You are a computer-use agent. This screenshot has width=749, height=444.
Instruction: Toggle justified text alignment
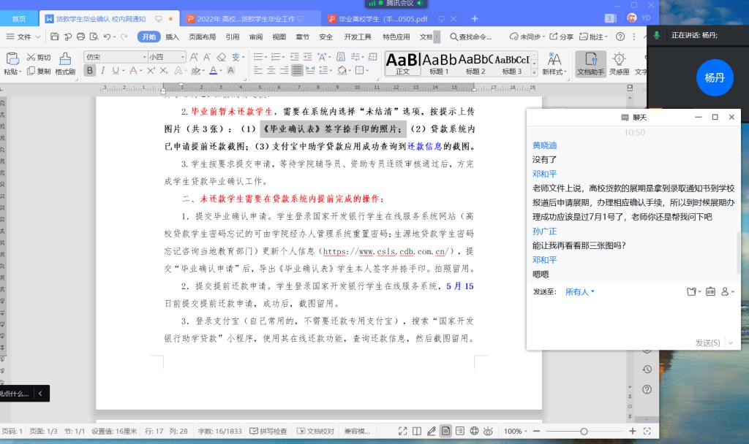coord(298,71)
